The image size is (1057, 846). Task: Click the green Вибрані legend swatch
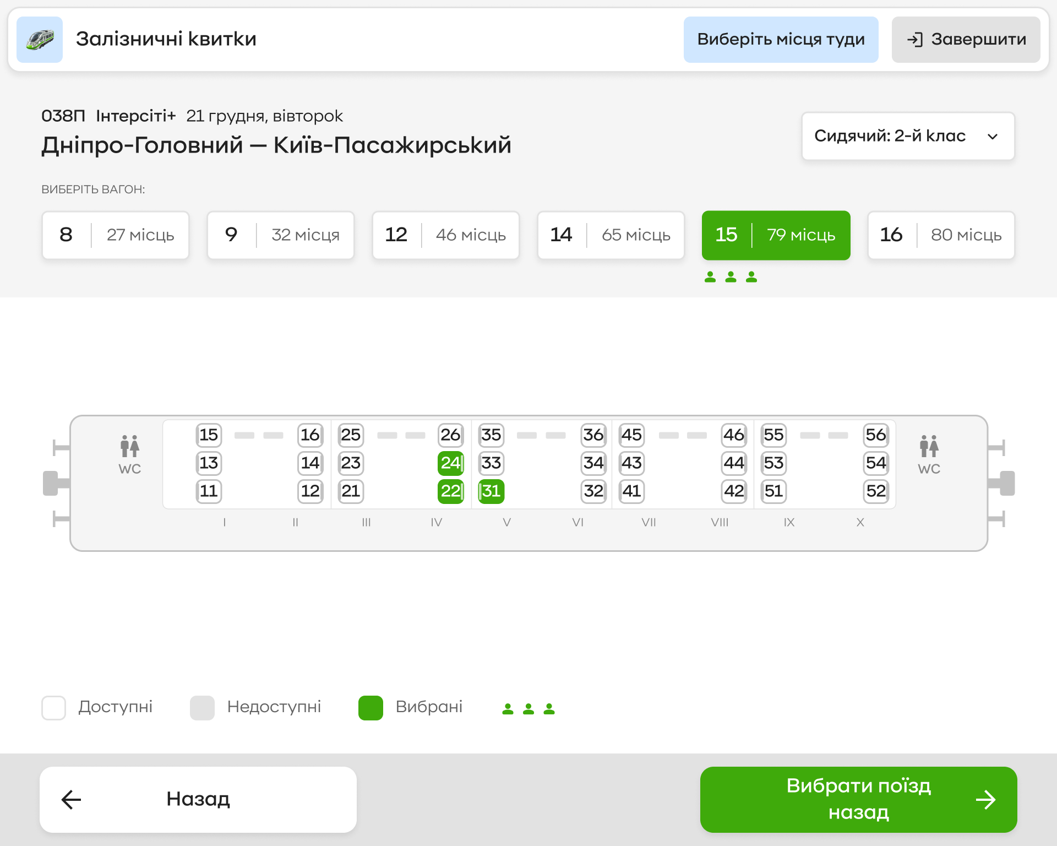[x=371, y=708]
